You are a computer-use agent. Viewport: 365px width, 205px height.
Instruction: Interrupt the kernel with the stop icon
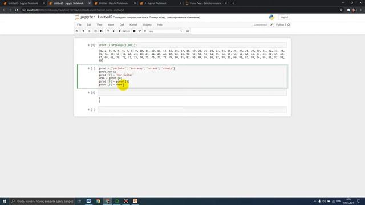[134, 31]
